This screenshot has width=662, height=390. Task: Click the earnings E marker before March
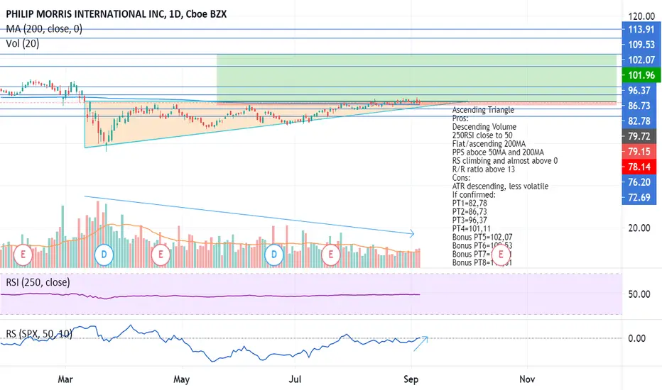coord(23,255)
